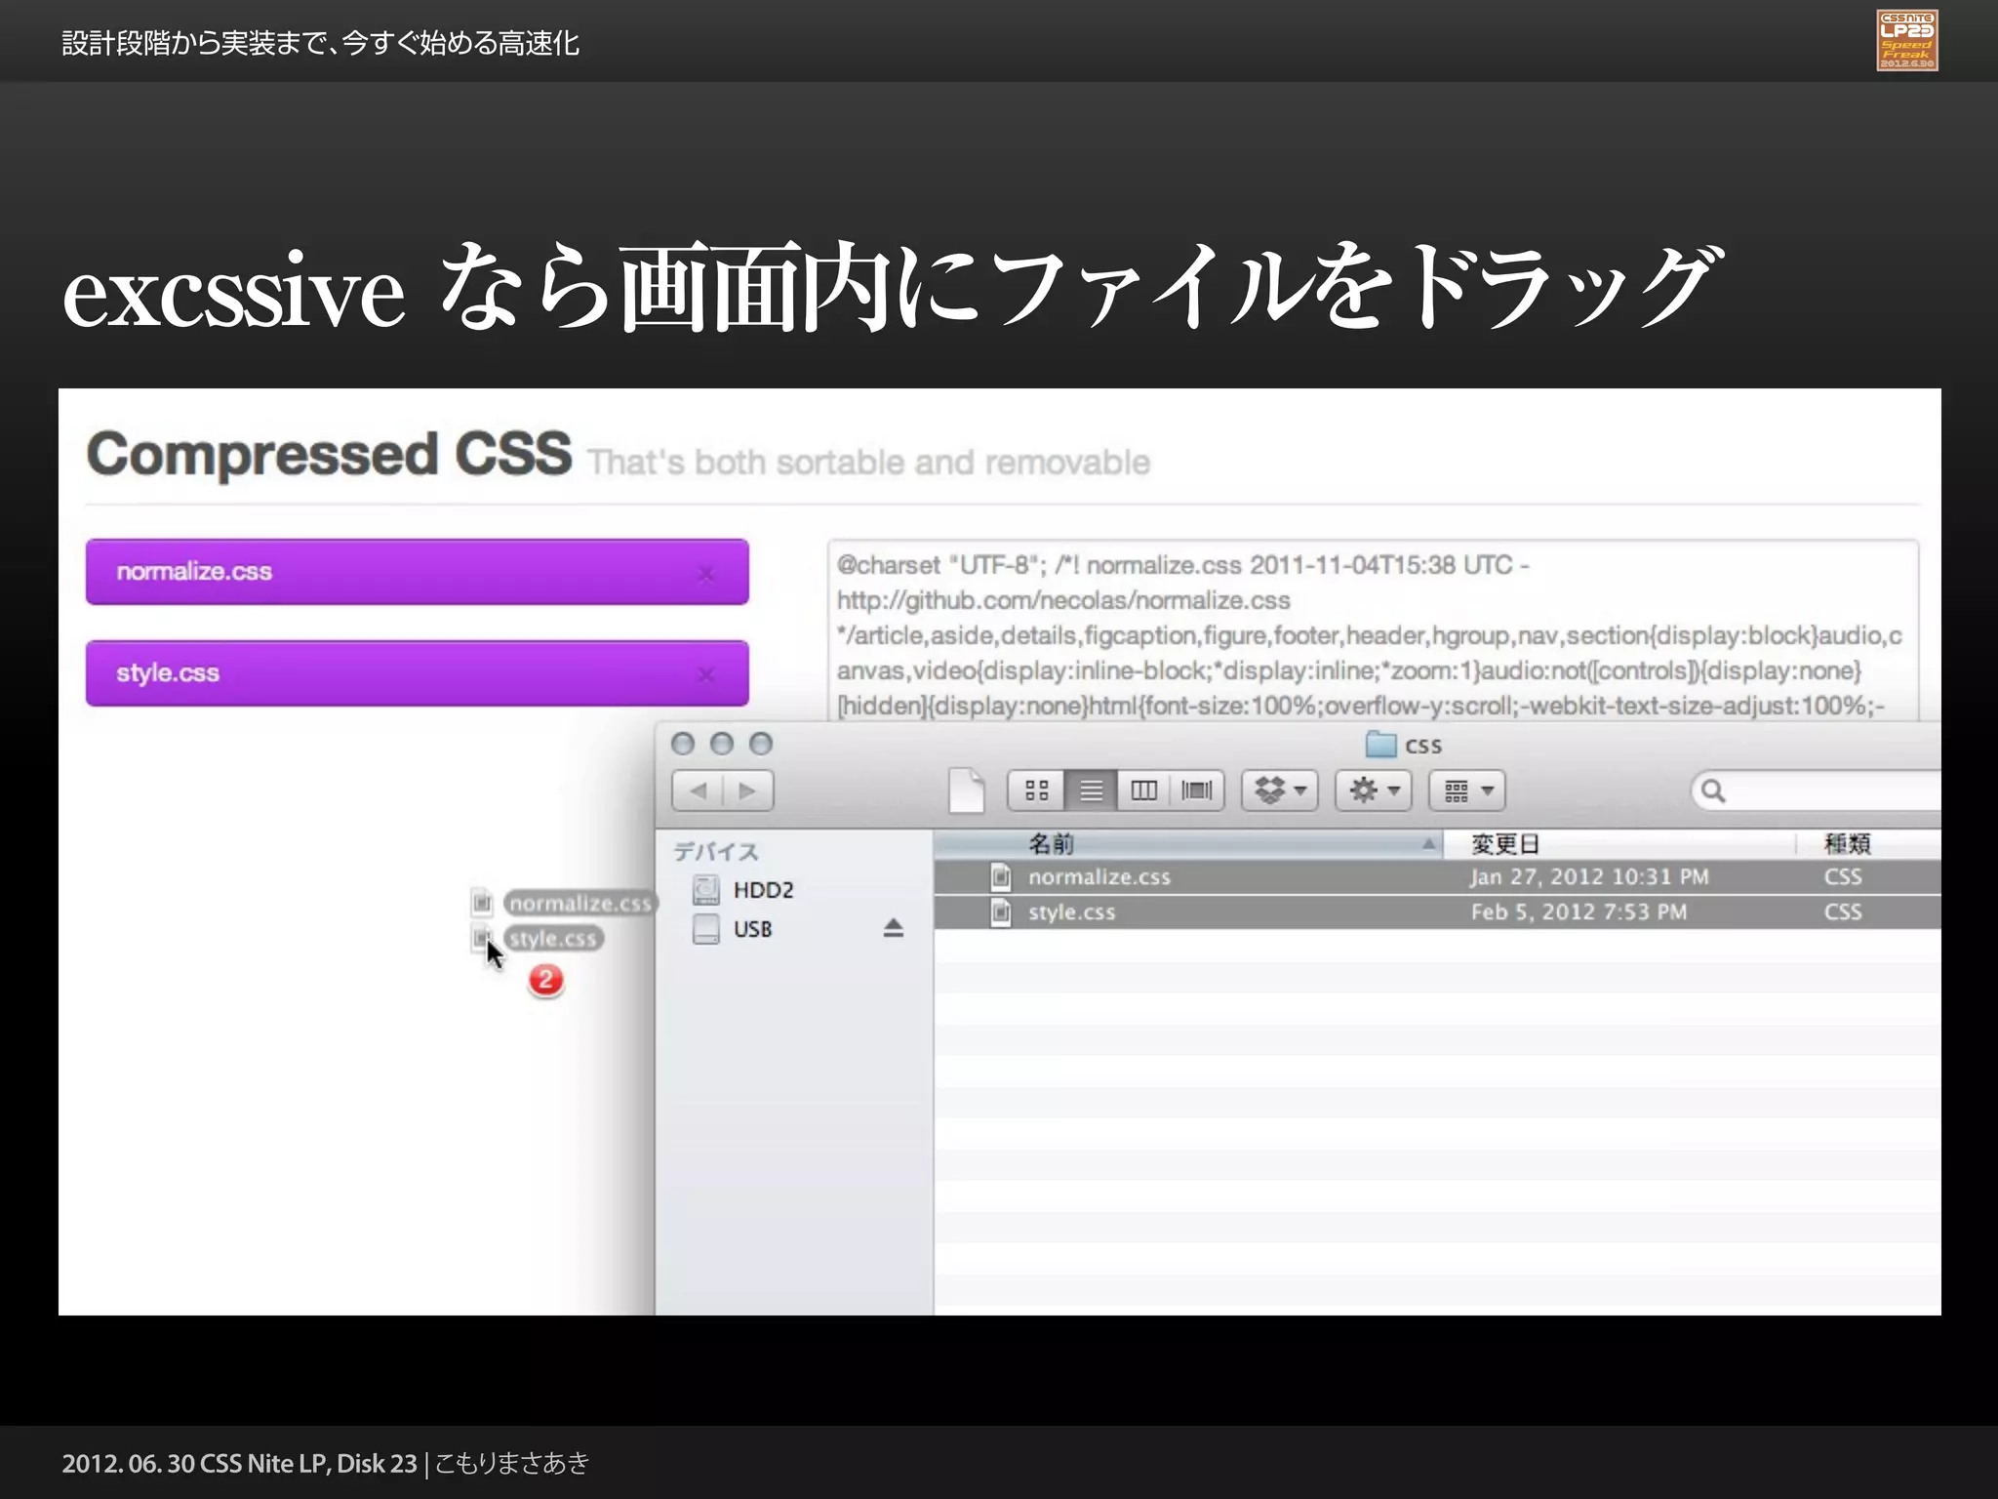Select the purple normalize.css bar
The width and height of the screenshot is (1998, 1499).
click(x=417, y=572)
